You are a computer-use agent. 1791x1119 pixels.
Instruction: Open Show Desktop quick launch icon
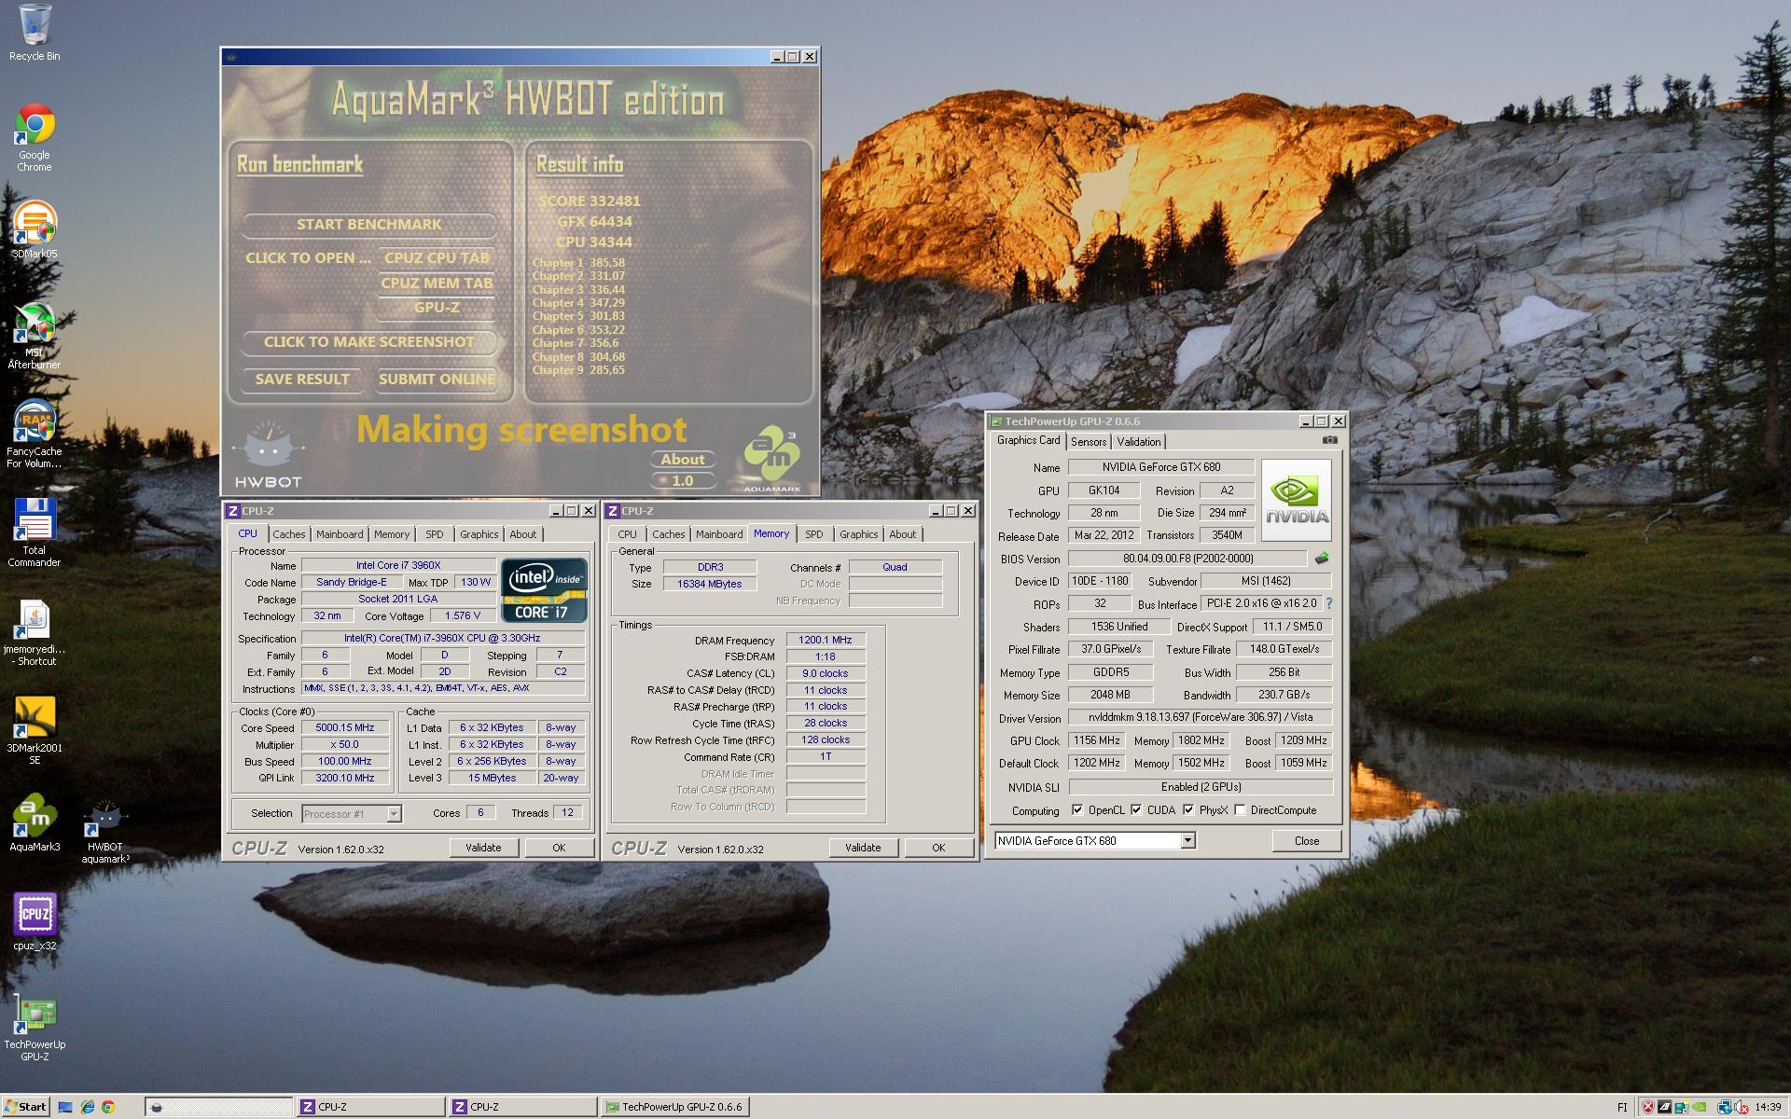[65, 1107]
